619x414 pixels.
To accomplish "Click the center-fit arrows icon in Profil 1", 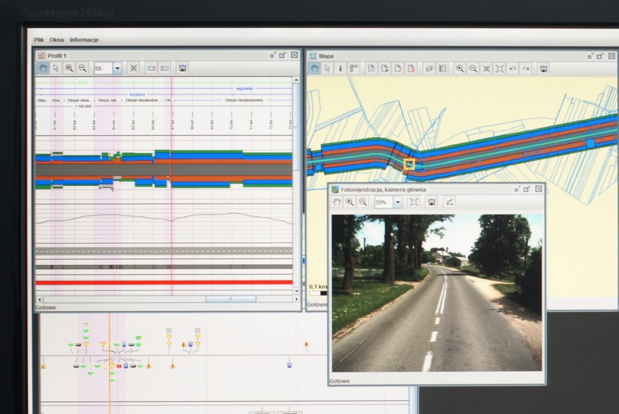I will click(134, 68).
